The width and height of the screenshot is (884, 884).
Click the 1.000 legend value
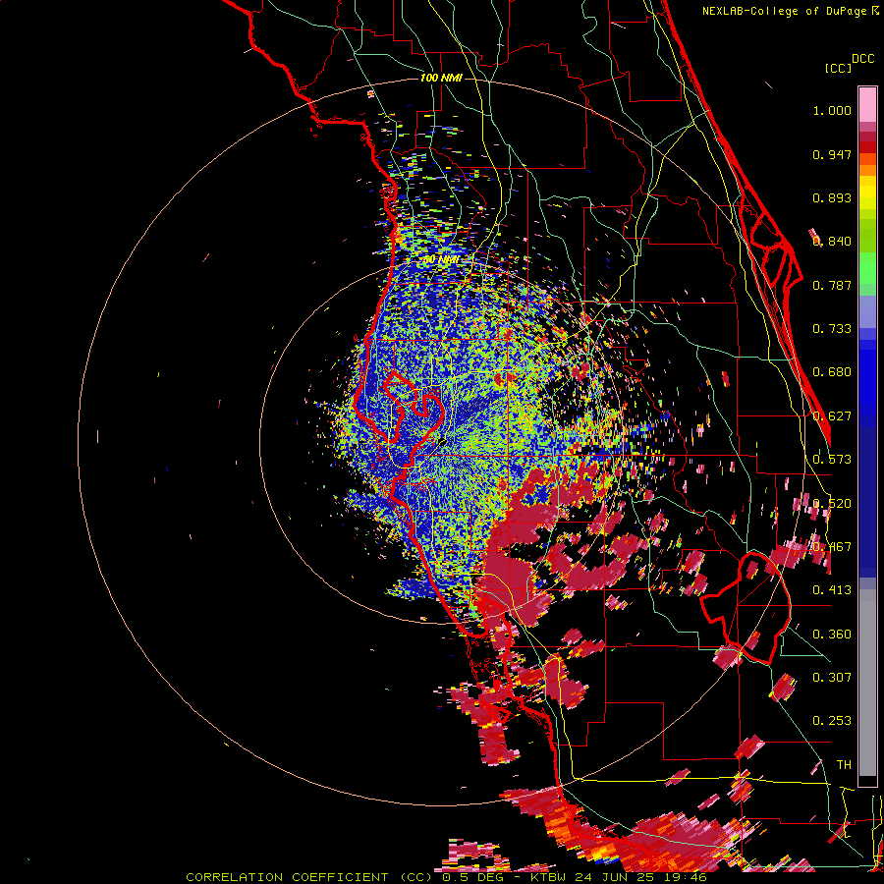click(x=832, y=111)
